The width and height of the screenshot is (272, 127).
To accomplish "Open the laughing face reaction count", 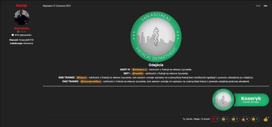I will click(225, 119).
